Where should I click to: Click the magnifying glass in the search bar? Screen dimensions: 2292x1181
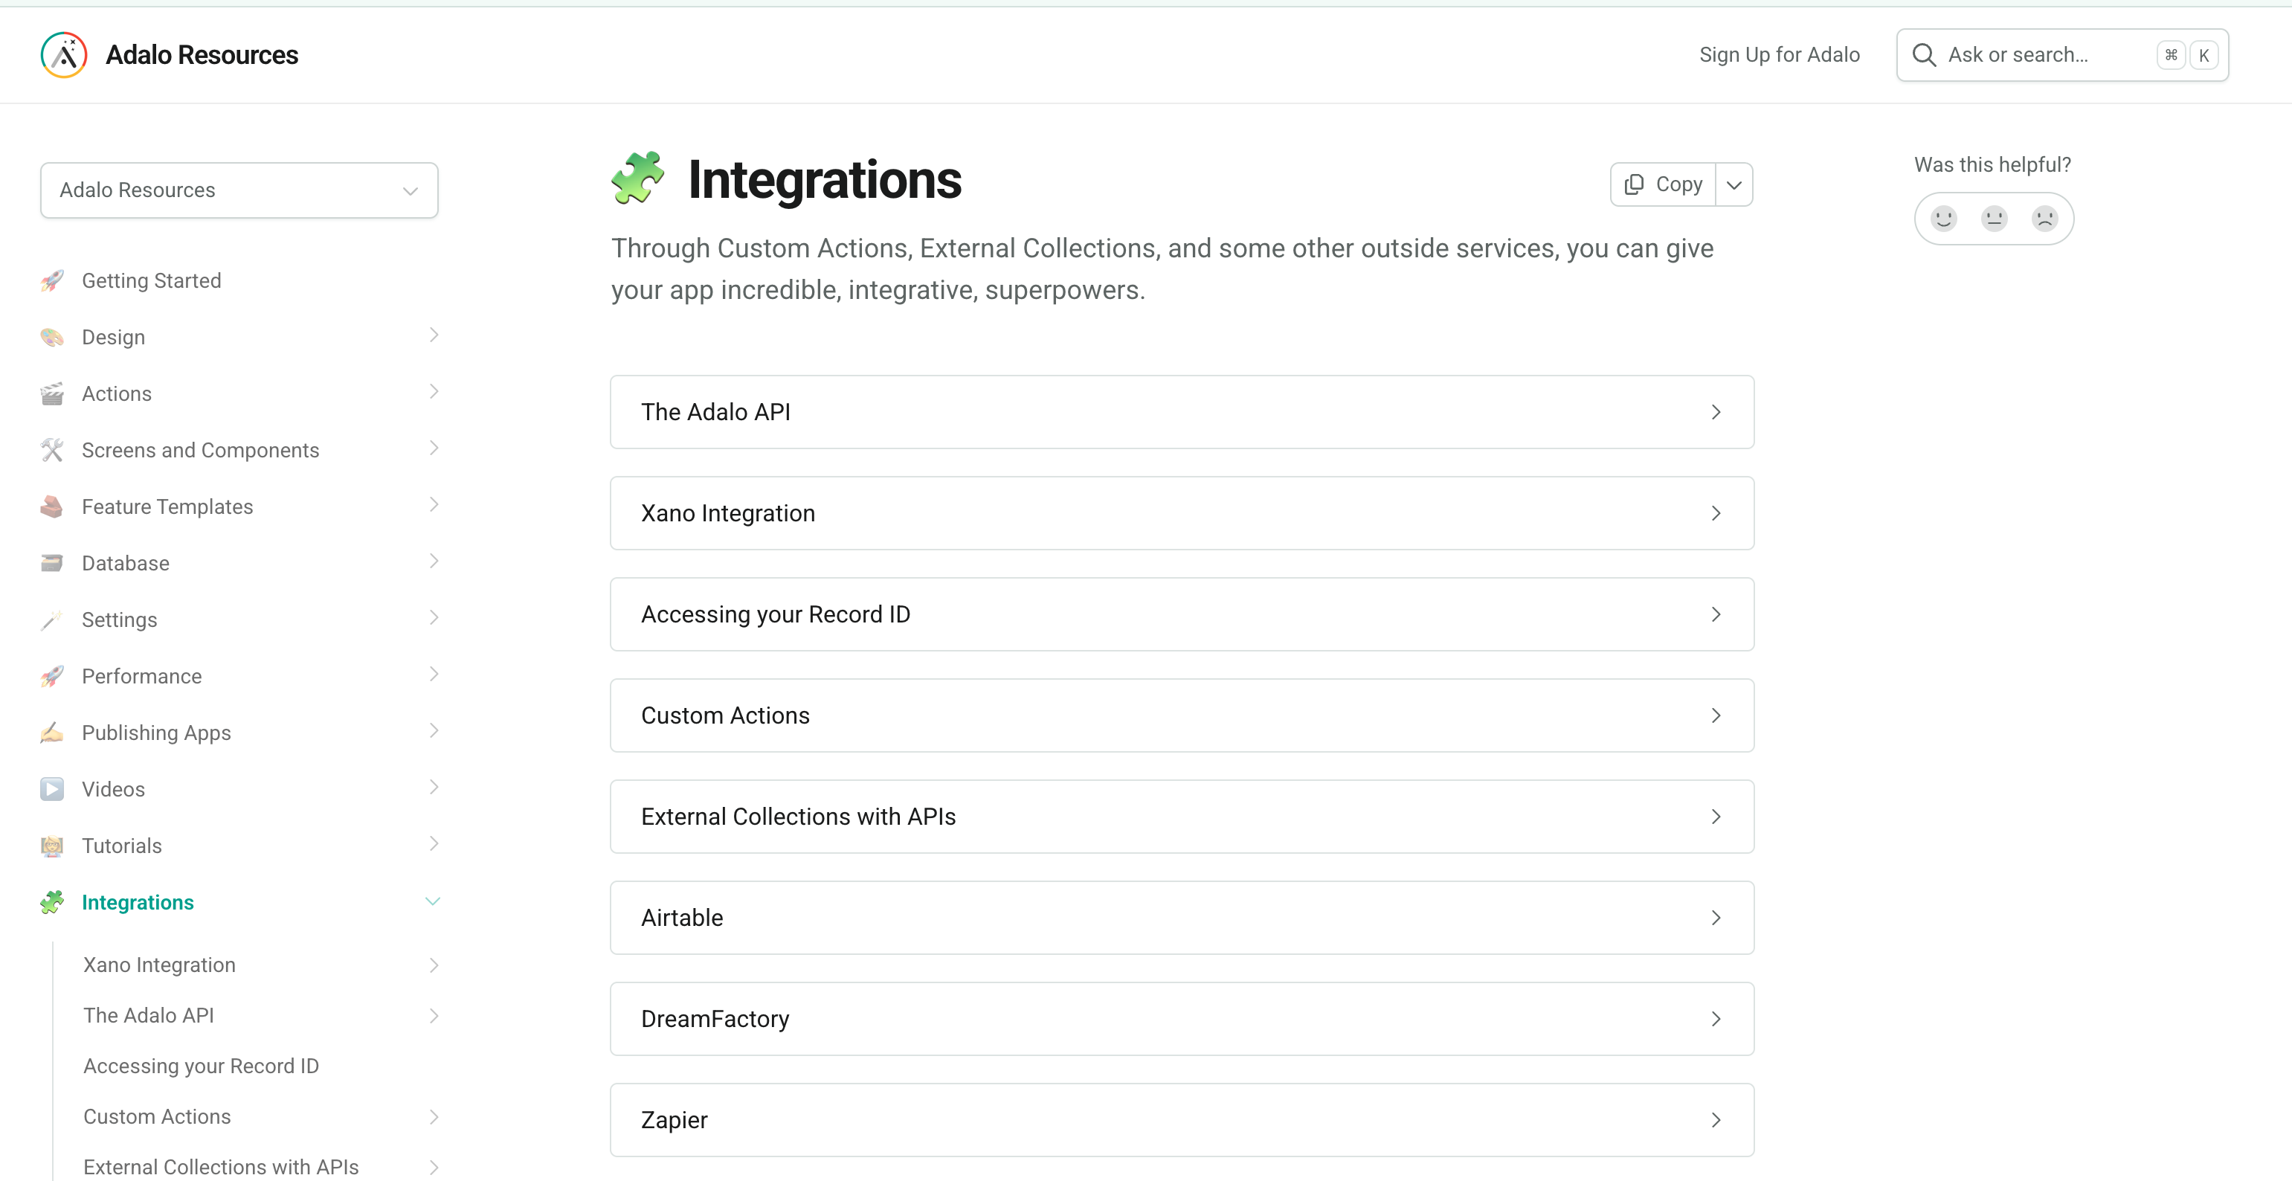point(1924,54)
